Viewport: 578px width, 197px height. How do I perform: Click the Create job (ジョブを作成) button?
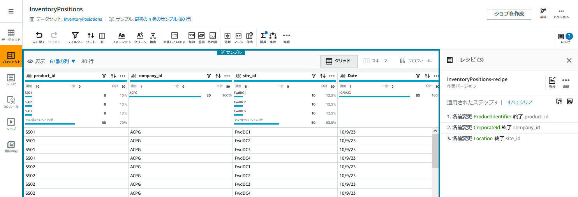click(509, 14)
